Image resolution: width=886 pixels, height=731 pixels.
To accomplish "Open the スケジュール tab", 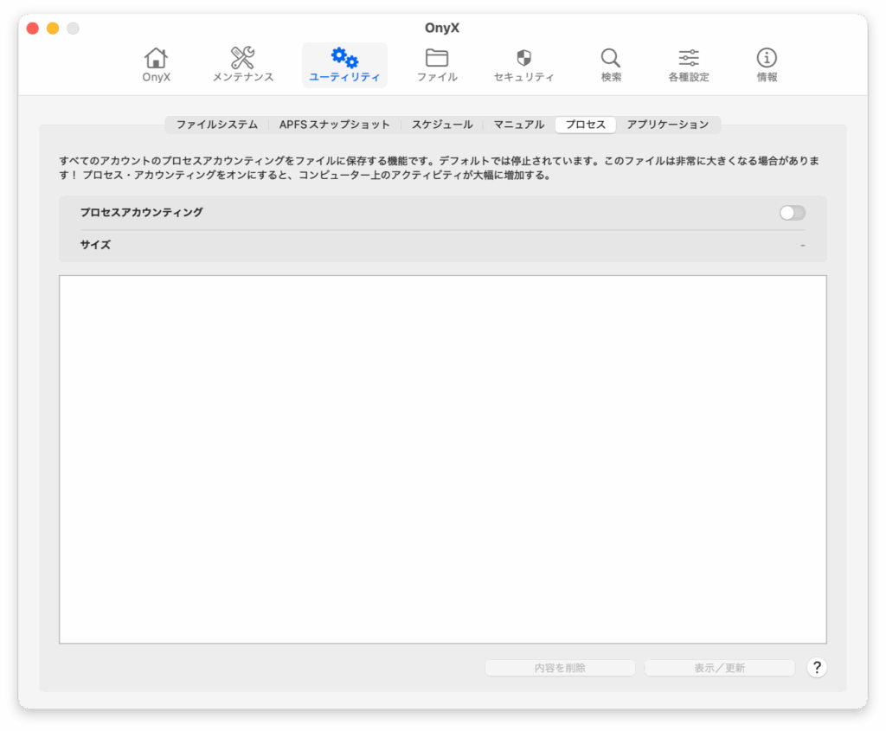I will point(441,125).
